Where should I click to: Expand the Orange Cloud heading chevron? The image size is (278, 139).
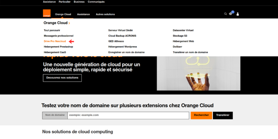pos(69,23)
